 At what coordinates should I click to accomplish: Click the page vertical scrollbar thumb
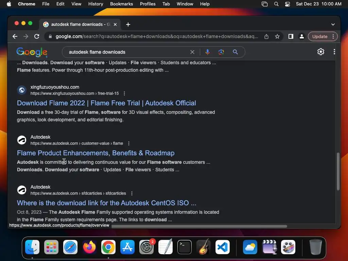(338, 171)
